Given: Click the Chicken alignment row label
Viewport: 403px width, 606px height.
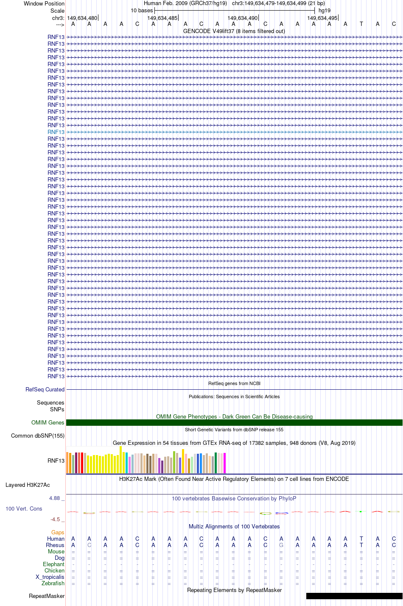Looking at the screenshot, I should [55, 571].
